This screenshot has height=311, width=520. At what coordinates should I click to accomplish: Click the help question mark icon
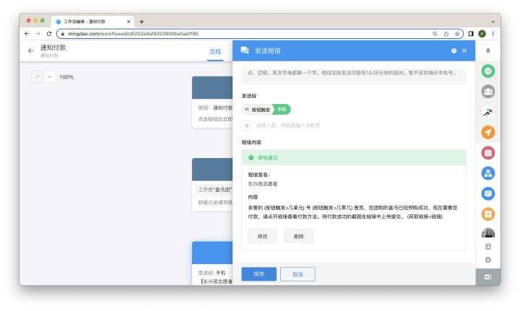[x=454, y=51]
